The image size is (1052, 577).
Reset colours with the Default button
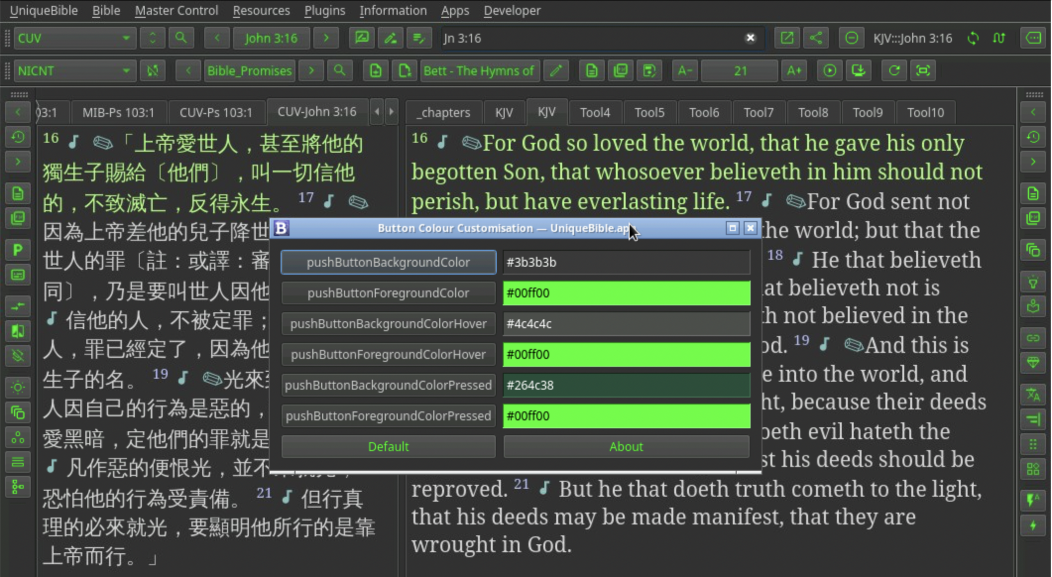(x=388, y=447)
